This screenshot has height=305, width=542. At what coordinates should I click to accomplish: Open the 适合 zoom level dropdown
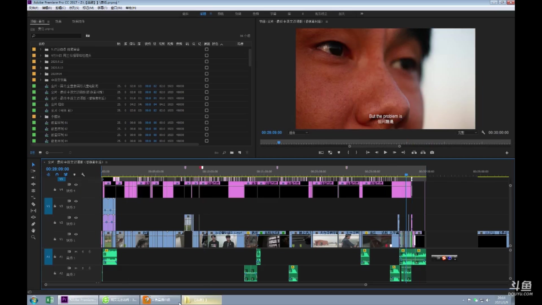[x=298, y=132]
